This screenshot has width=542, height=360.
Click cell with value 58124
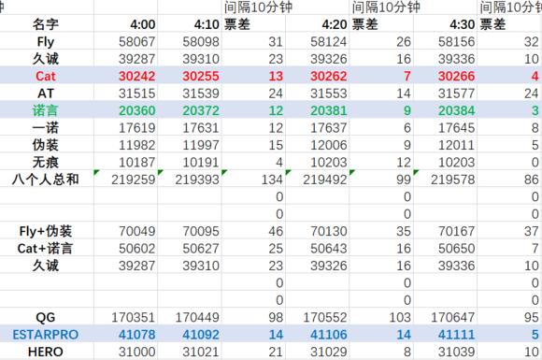pyautogui.click(x=318, y=41)
